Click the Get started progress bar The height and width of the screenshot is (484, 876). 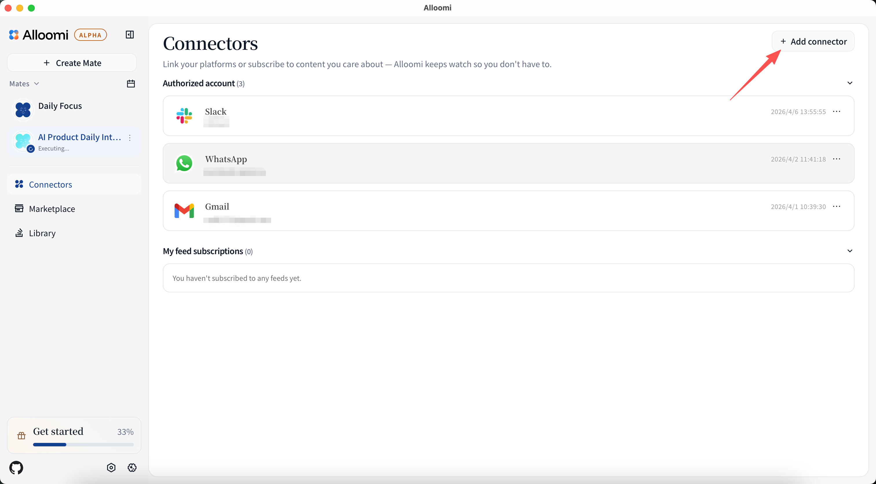click(x=83, y=444)
